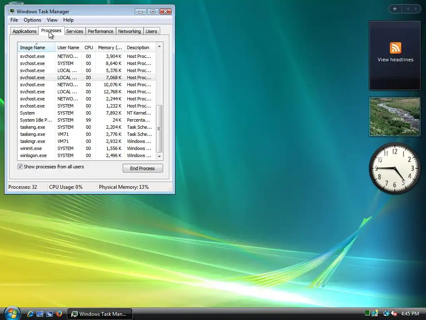Select the taskmgr.exe process row
The width and height of the screenshot is (426, 320).
click(x=87, y=141)
